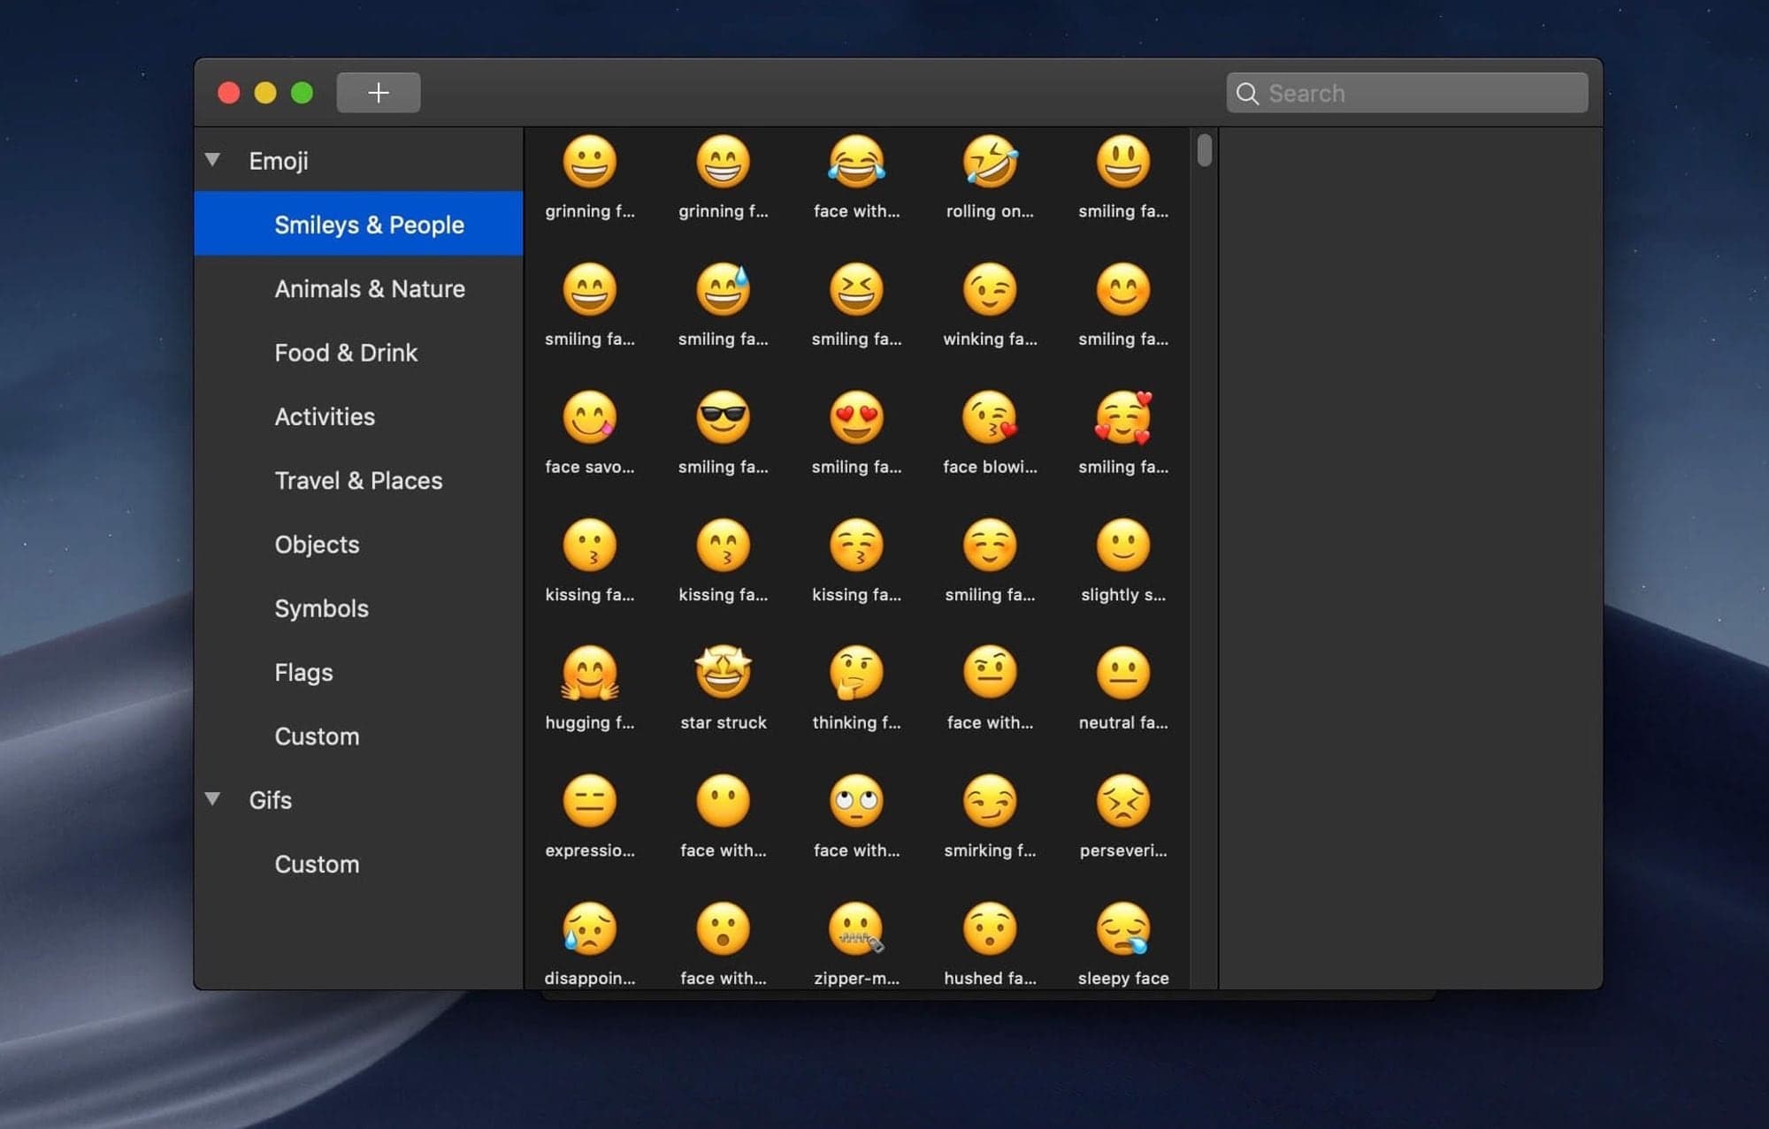Click the face with tears of joy emoji
The width and height of the screenshot is (1769, 1129).
[856, 162]
